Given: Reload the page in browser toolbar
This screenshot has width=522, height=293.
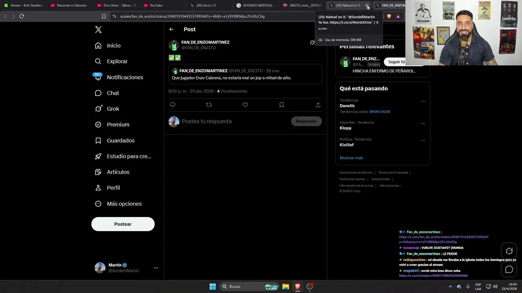Looking at the screenshot, I should [x=22, y=16].
